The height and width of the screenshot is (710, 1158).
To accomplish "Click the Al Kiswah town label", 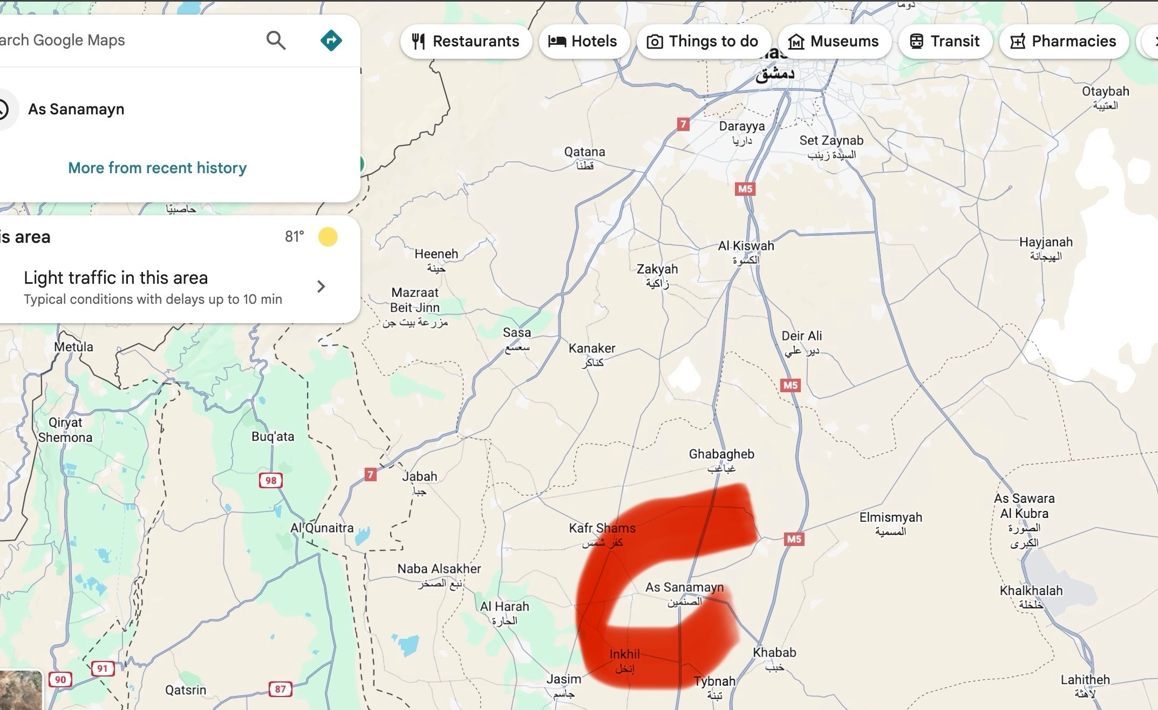I will pyautogui.click(x=746, y=252).
